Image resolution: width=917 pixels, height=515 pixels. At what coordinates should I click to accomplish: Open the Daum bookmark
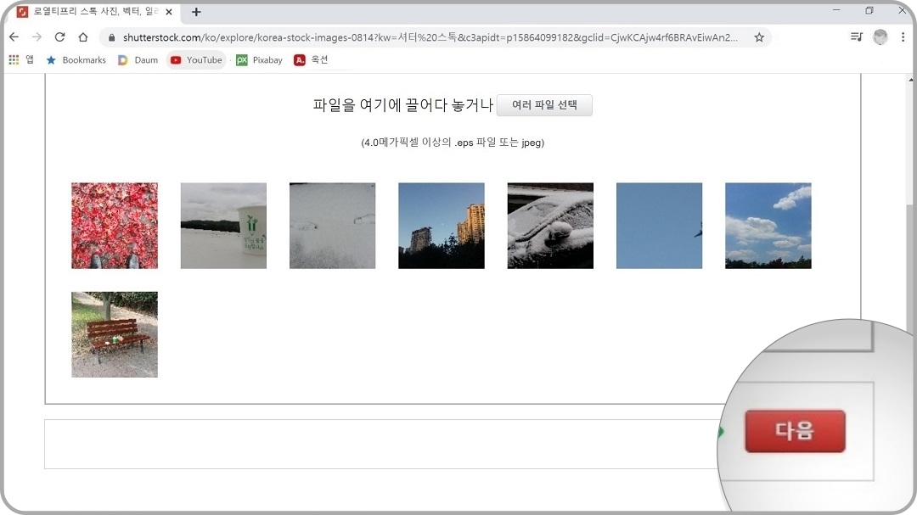(x=138, y=59)
